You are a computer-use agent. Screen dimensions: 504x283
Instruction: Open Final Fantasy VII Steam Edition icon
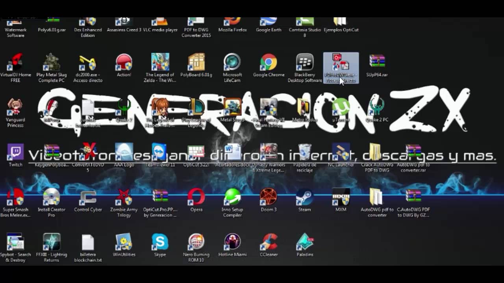click(x=269, y=107)
